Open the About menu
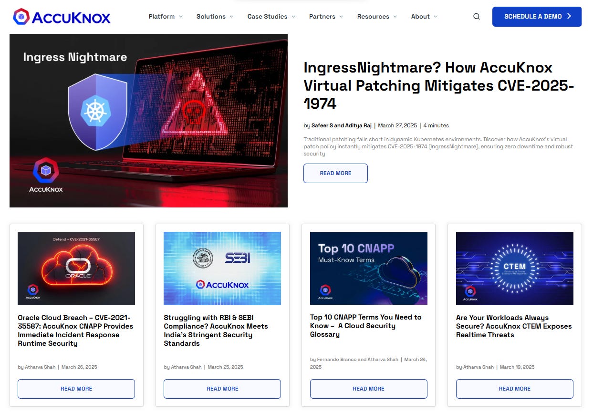 [425, 17]
